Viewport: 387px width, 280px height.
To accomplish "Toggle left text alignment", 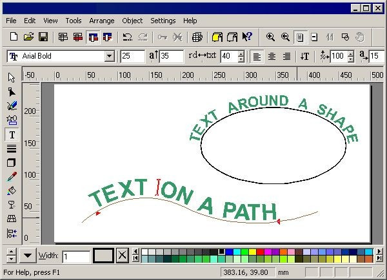I will [257, 57].
